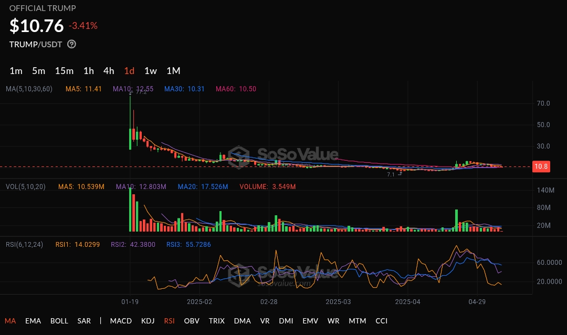This screenshot has height=335, width=567.
Task: Click the RSI2: 42.3800 value
Action: [133, 245]
